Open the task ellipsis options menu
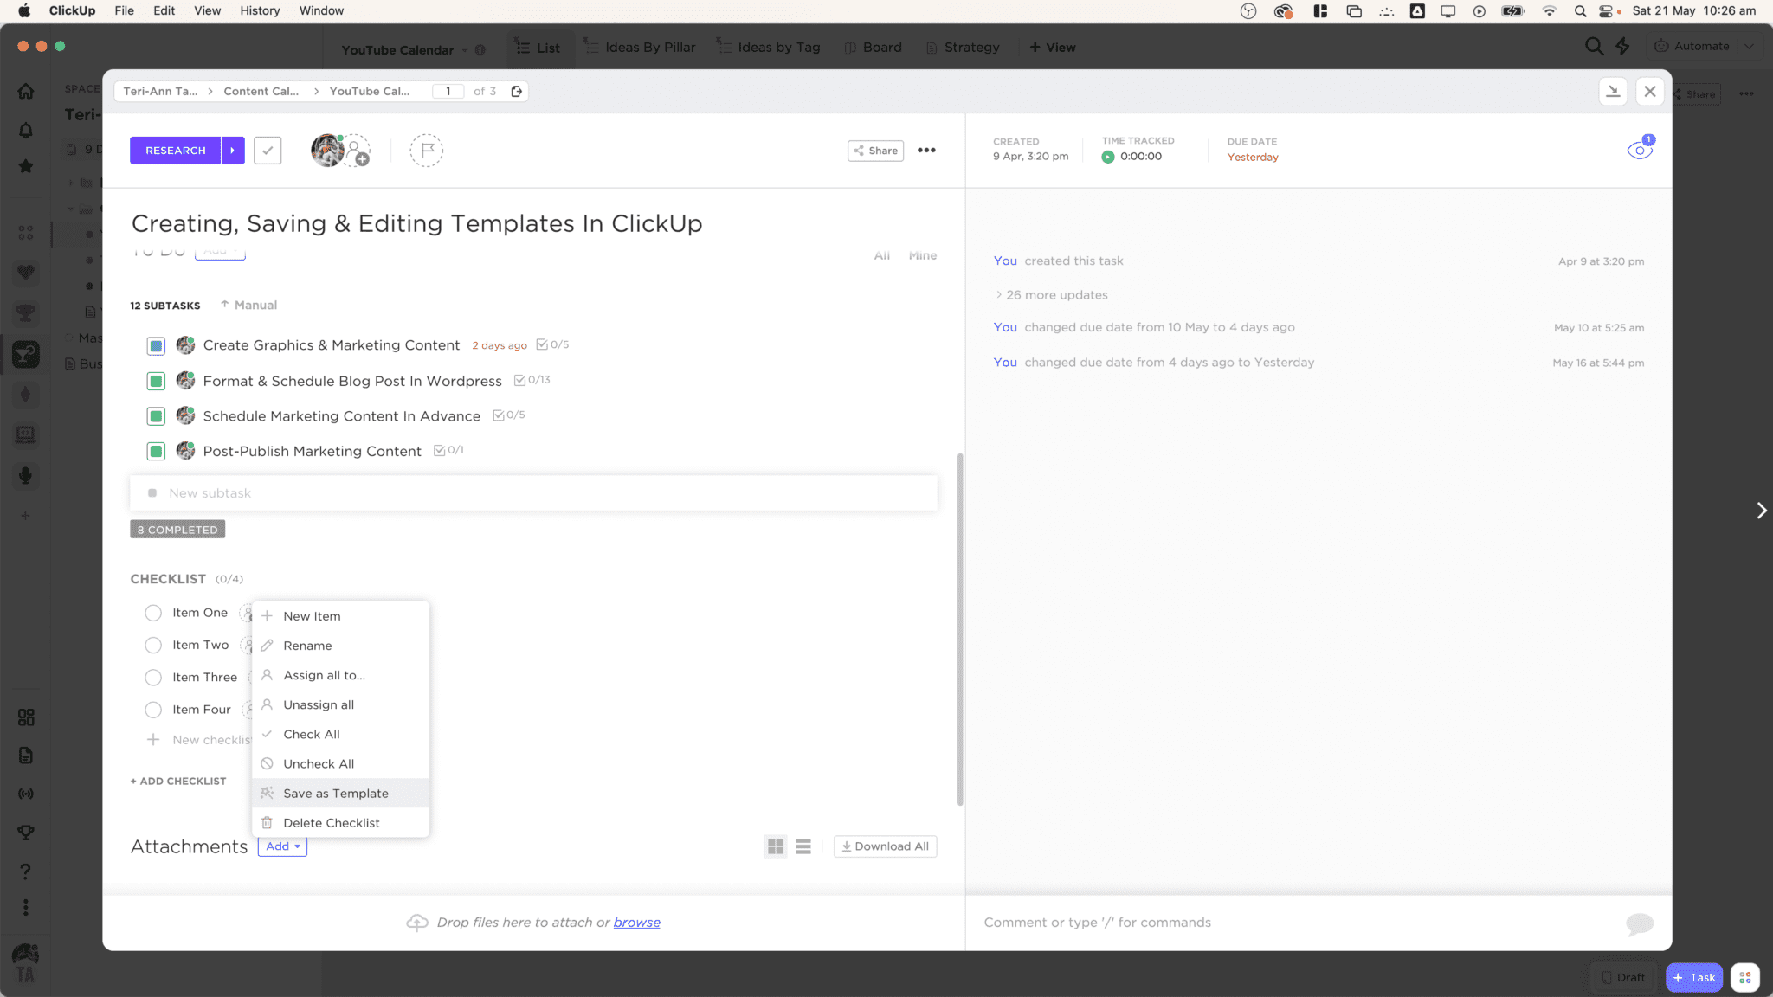The height and width of the screenshot is (997, 1773). [x=925, y=150]
